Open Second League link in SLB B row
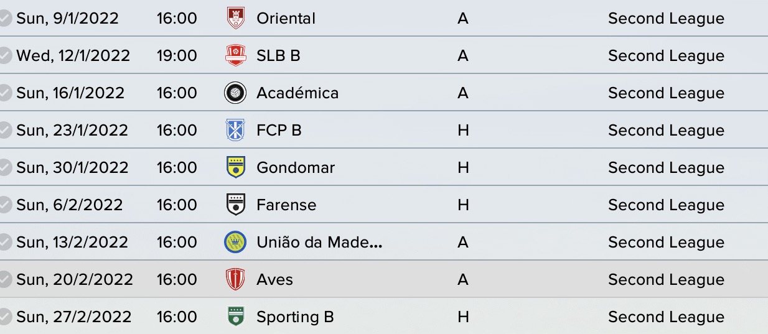The image size is (768, 334). 666,56
